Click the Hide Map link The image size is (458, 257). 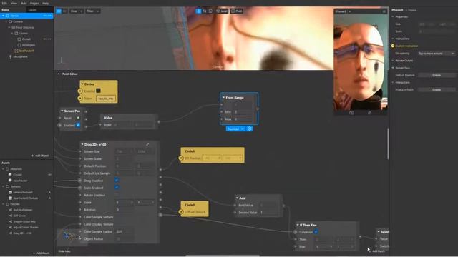click(x=64, y=251)
